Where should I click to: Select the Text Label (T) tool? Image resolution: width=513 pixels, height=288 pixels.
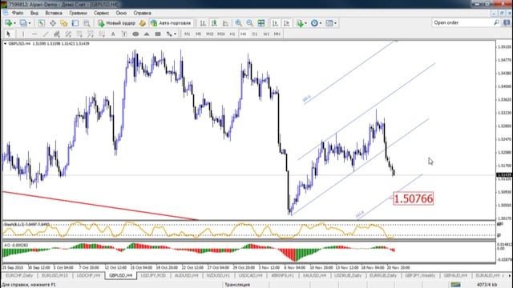coord(124,34)
